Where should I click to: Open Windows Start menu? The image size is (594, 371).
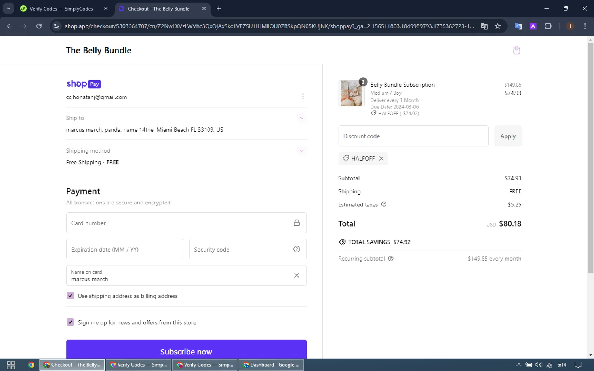click(x=11, y=365)
